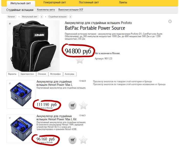The image size is (179, 150).
Task: Remove the Студийные вспышки breadcrumb filter x
Action: coord(70,17)
